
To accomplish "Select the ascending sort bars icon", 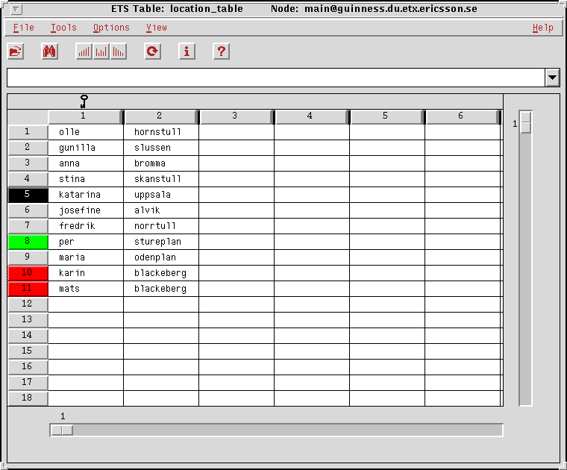I will [x=84, y=51].
